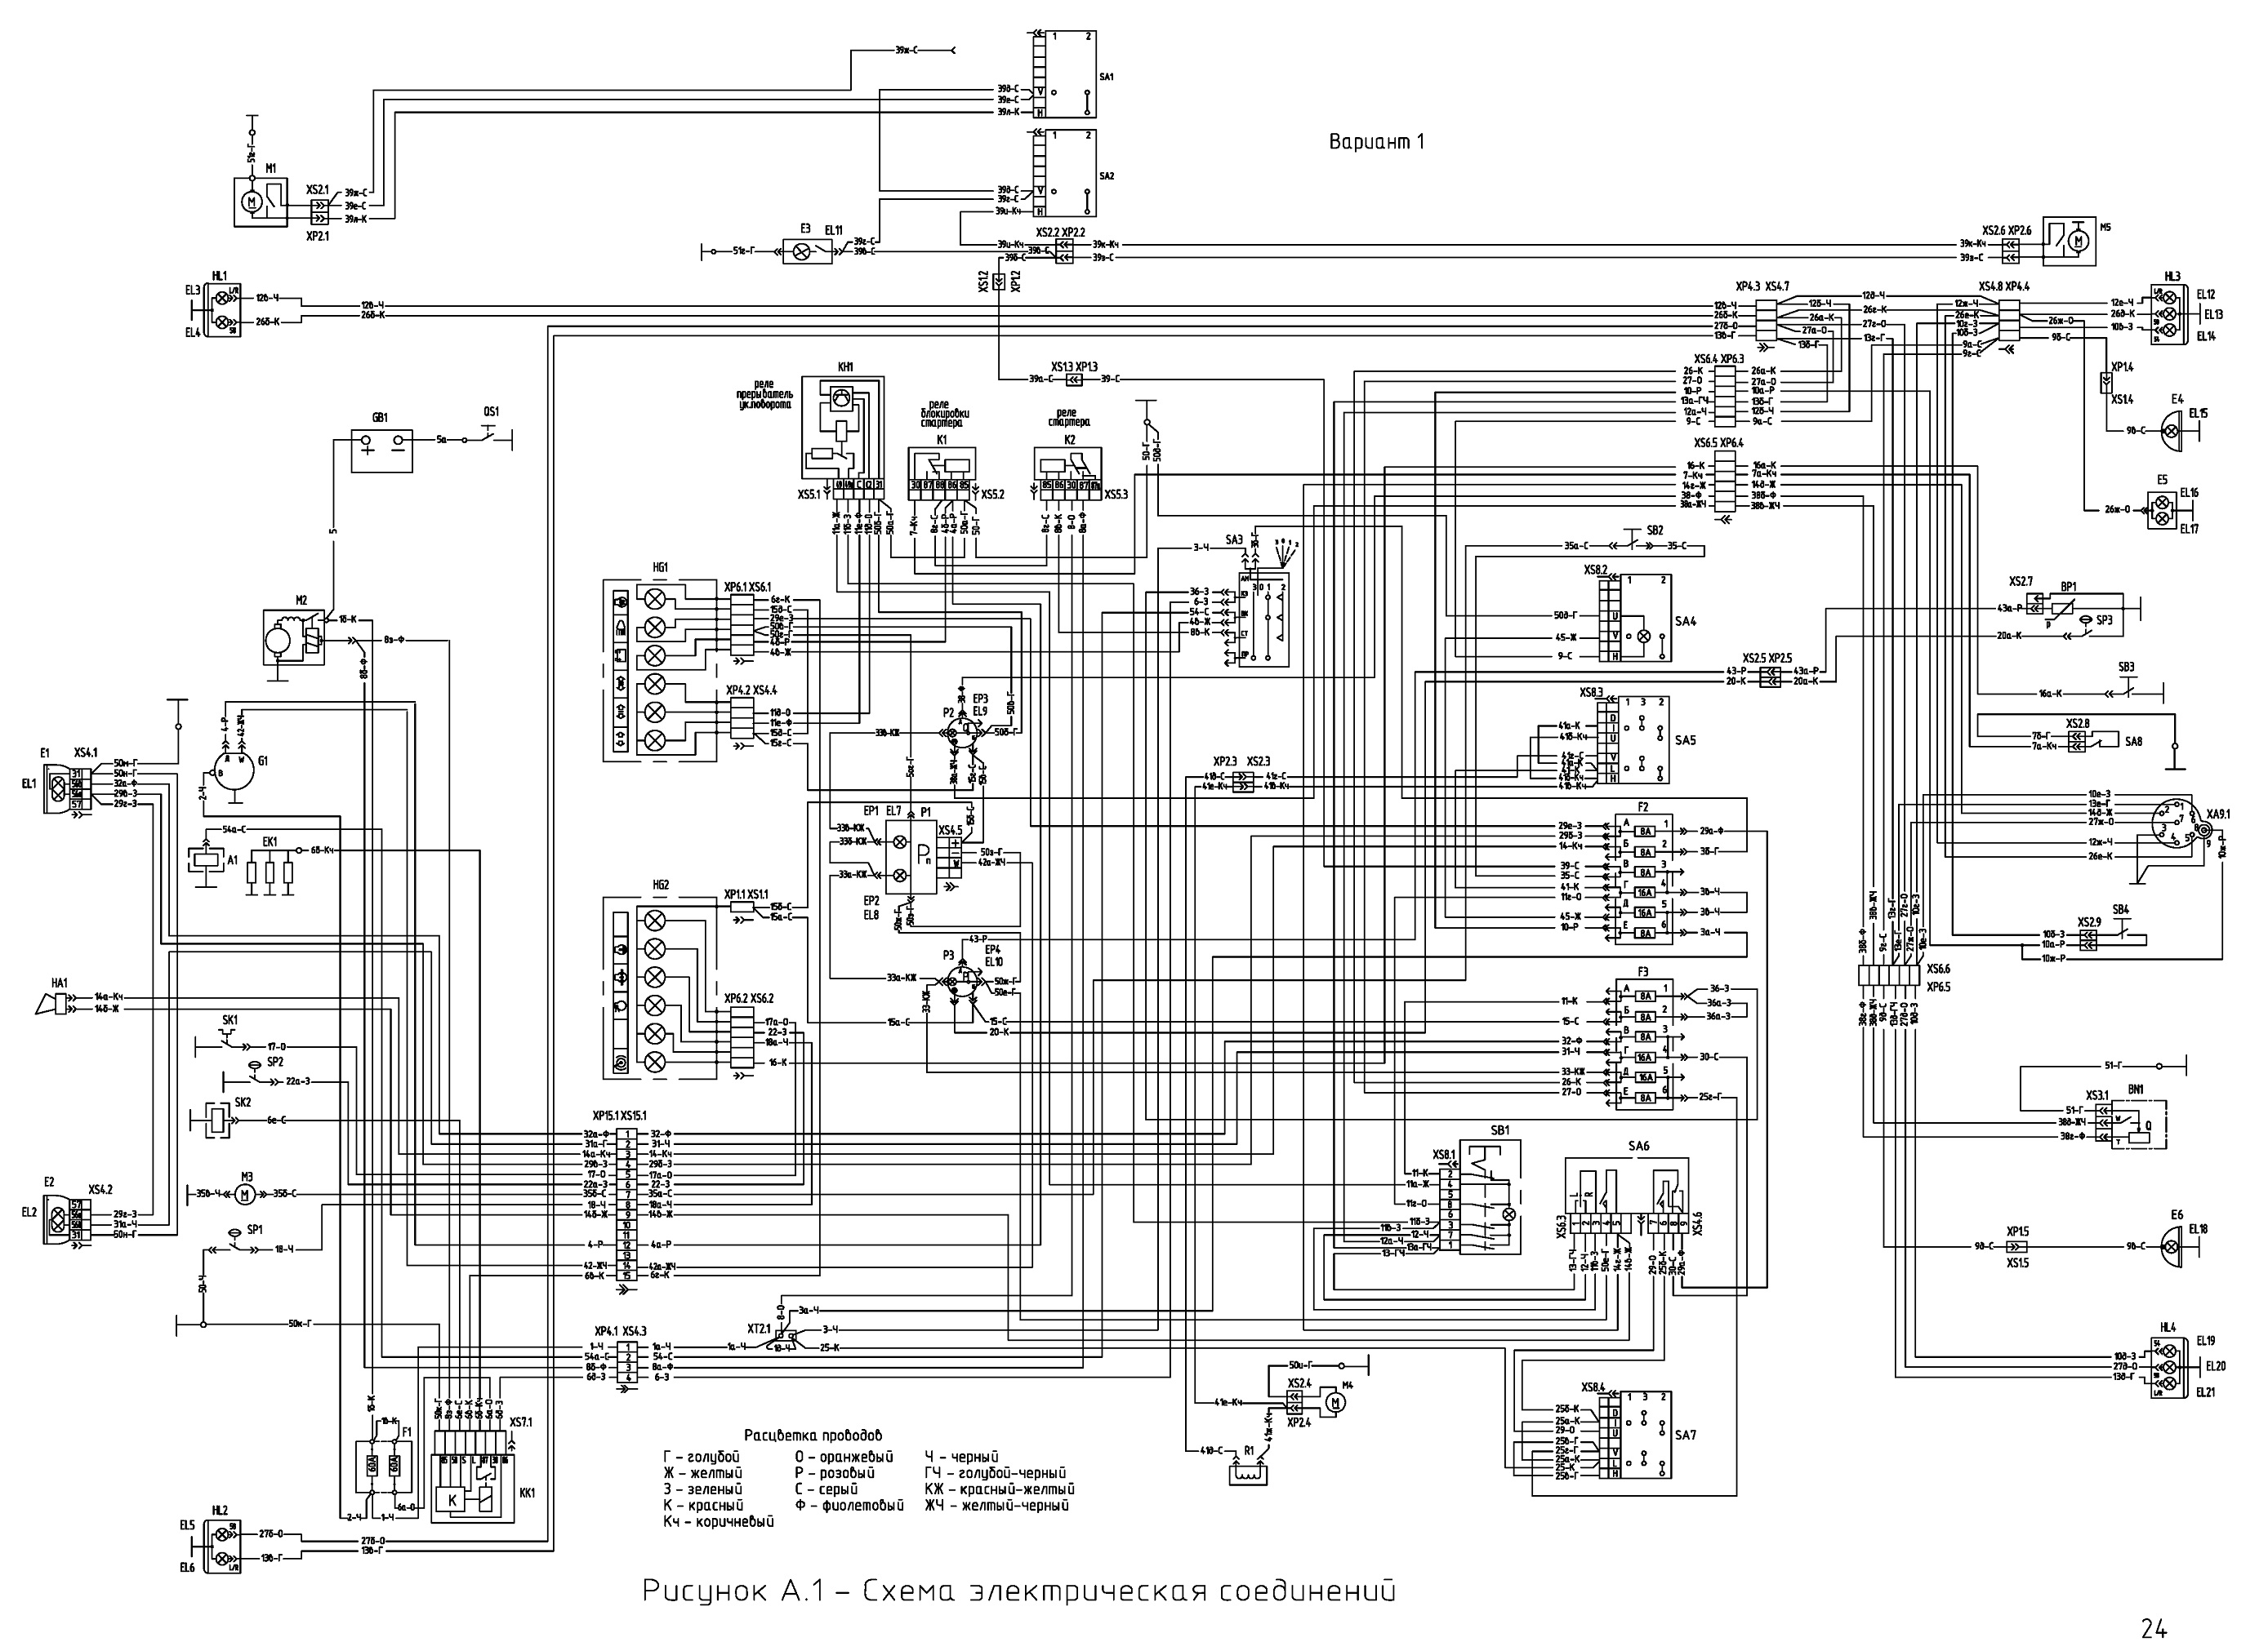Click the 'реле блокировки стартера' label
The height and width of the screenshot is (1642, 2268).
[944, 414]
